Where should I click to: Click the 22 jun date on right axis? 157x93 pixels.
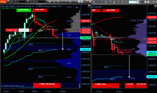pos(119,92)
